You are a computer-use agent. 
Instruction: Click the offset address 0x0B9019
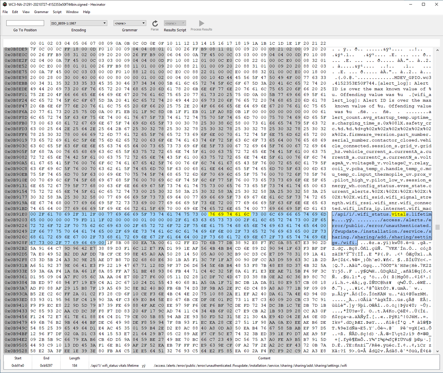click(16, 140)
